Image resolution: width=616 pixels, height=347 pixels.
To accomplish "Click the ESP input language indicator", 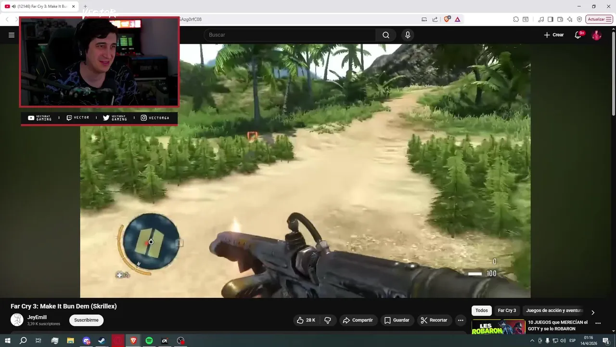I will pos(573,341).
